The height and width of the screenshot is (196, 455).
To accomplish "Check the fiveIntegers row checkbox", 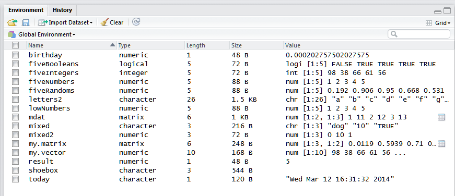I will pos(15,72).
